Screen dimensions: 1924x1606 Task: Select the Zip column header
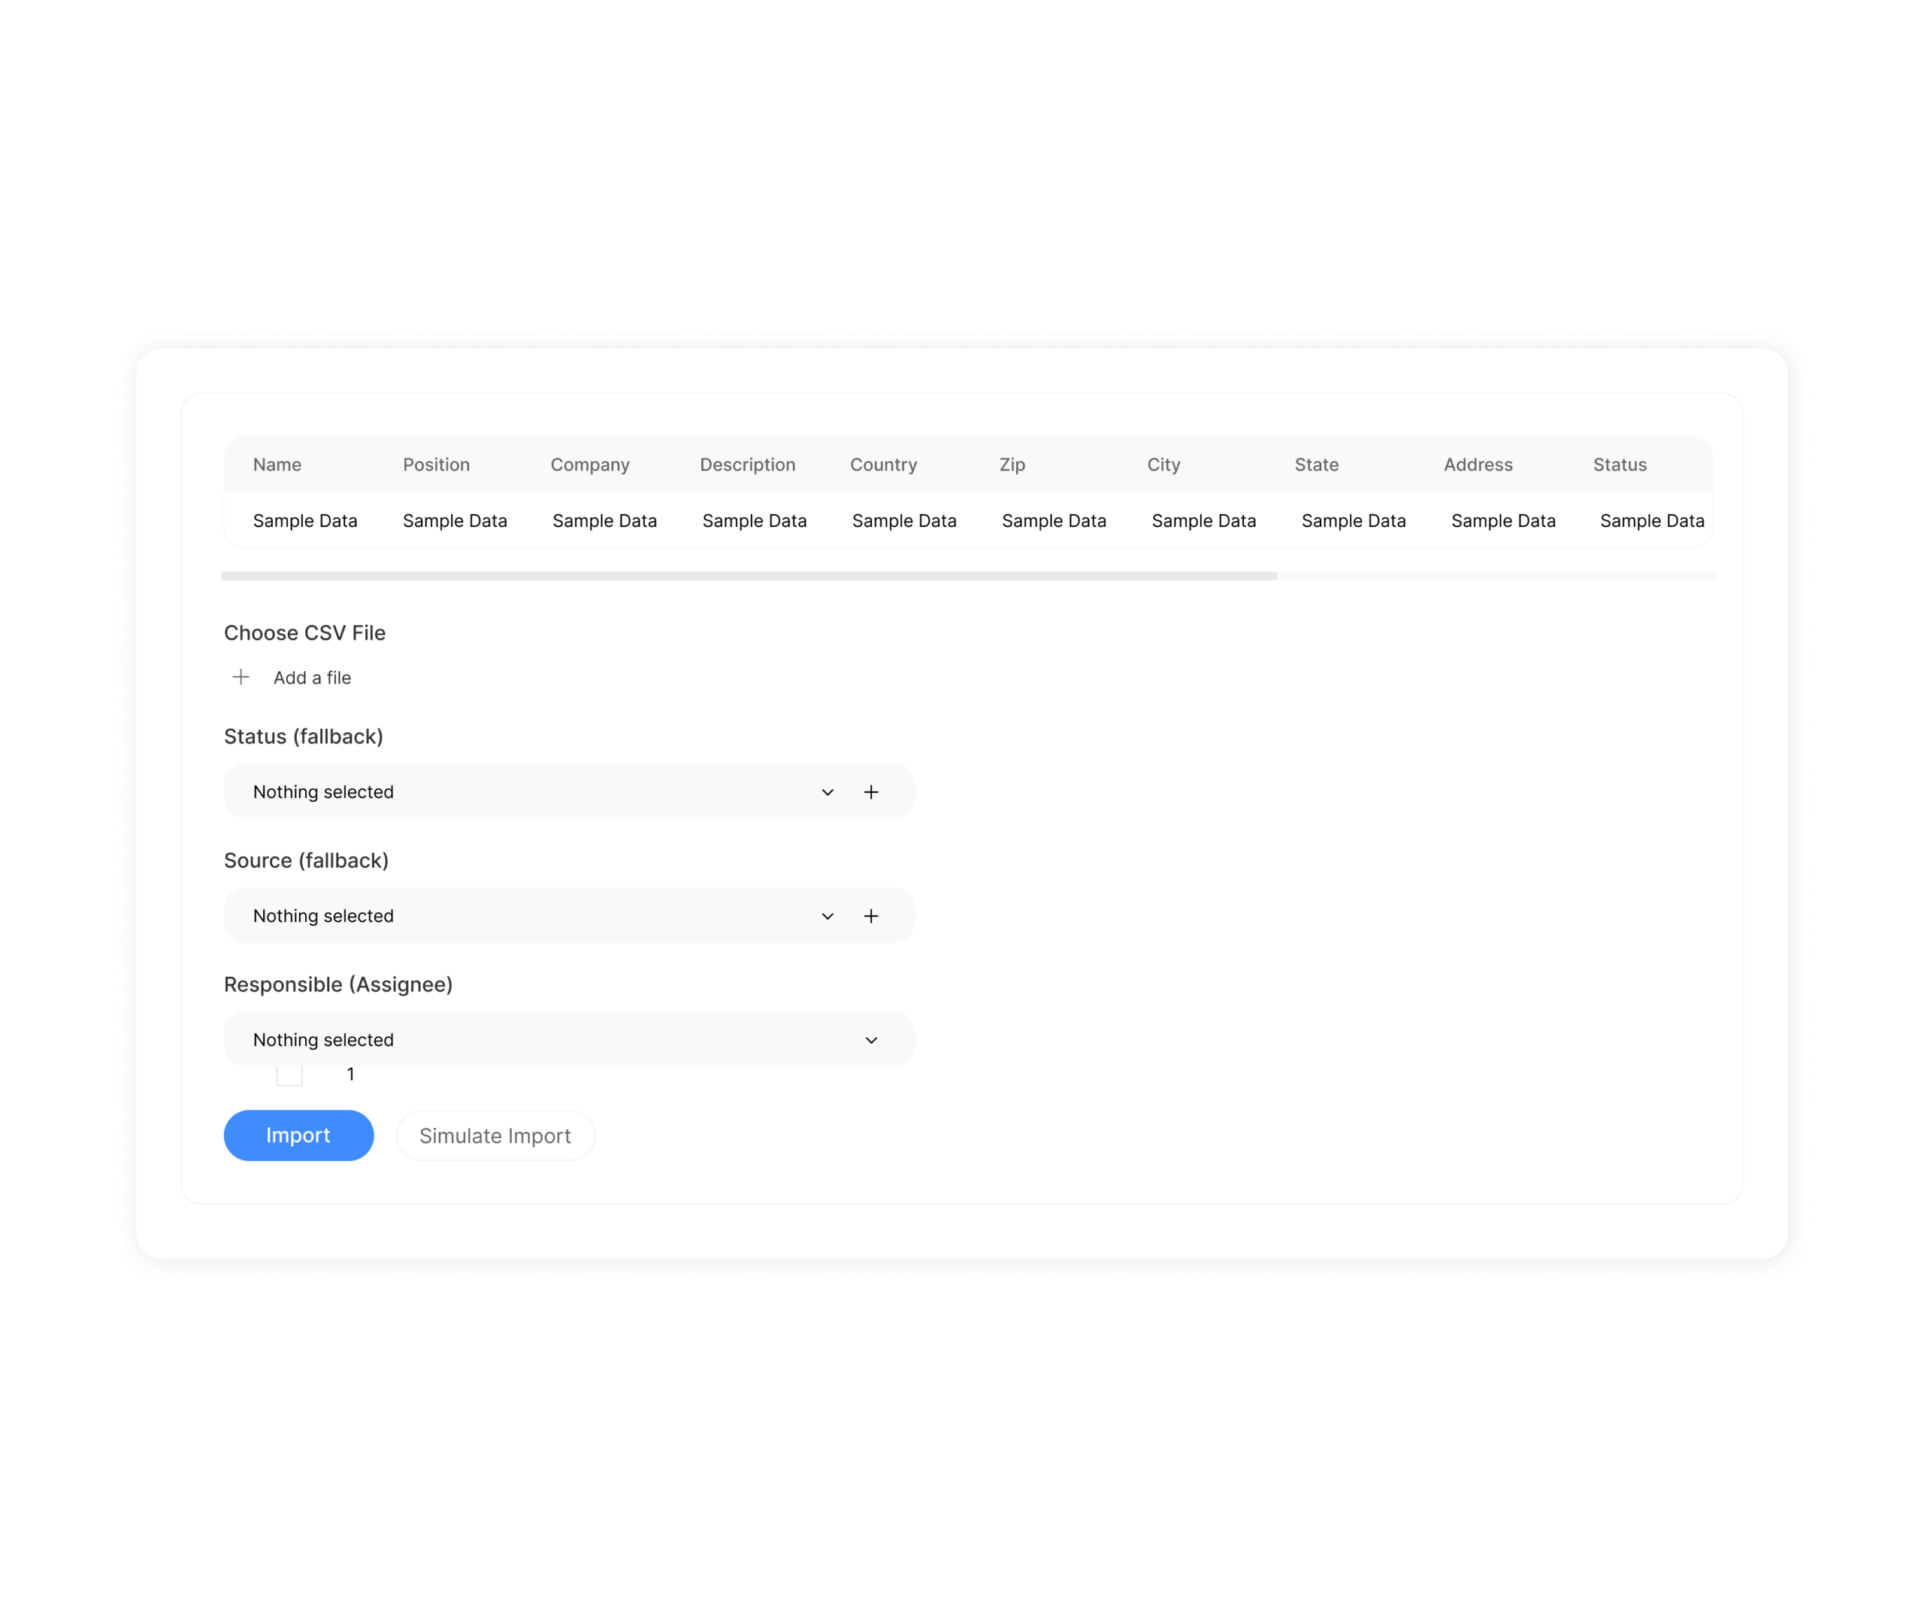click(x=1012, y=464)
